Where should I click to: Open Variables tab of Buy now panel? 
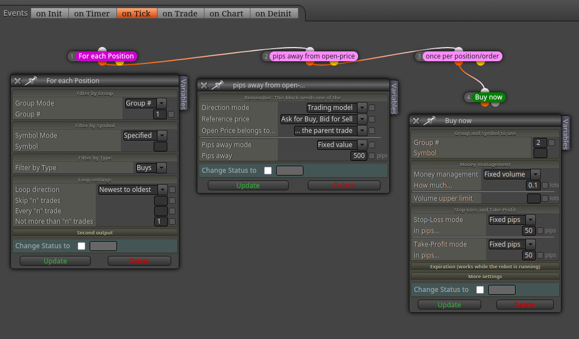coord(565,133)
